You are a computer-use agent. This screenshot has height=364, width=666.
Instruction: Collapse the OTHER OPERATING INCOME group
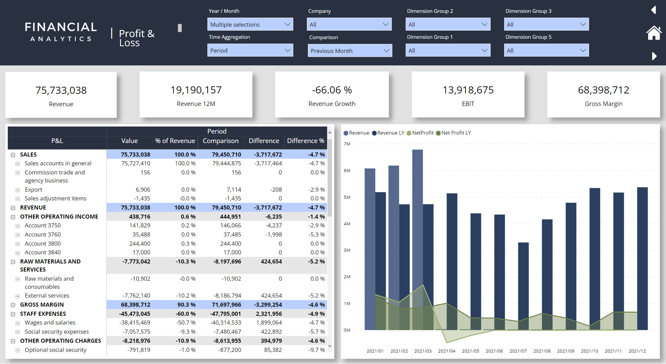tap(13, 217)
